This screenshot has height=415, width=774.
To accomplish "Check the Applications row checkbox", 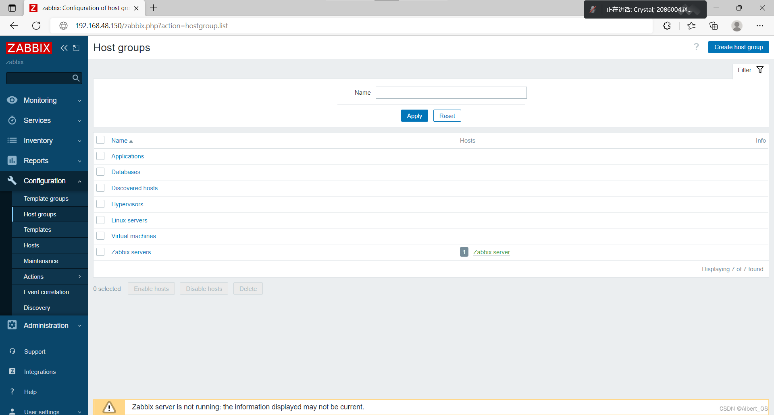I will (100, 156).
